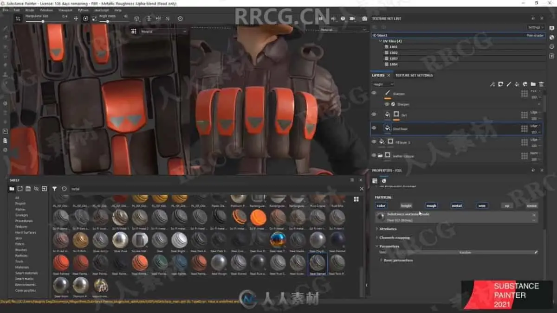Open the Height channel dropdown in Layers
Image resolution: width=557 pixels, height=313 pixels.
coord(383,84)
